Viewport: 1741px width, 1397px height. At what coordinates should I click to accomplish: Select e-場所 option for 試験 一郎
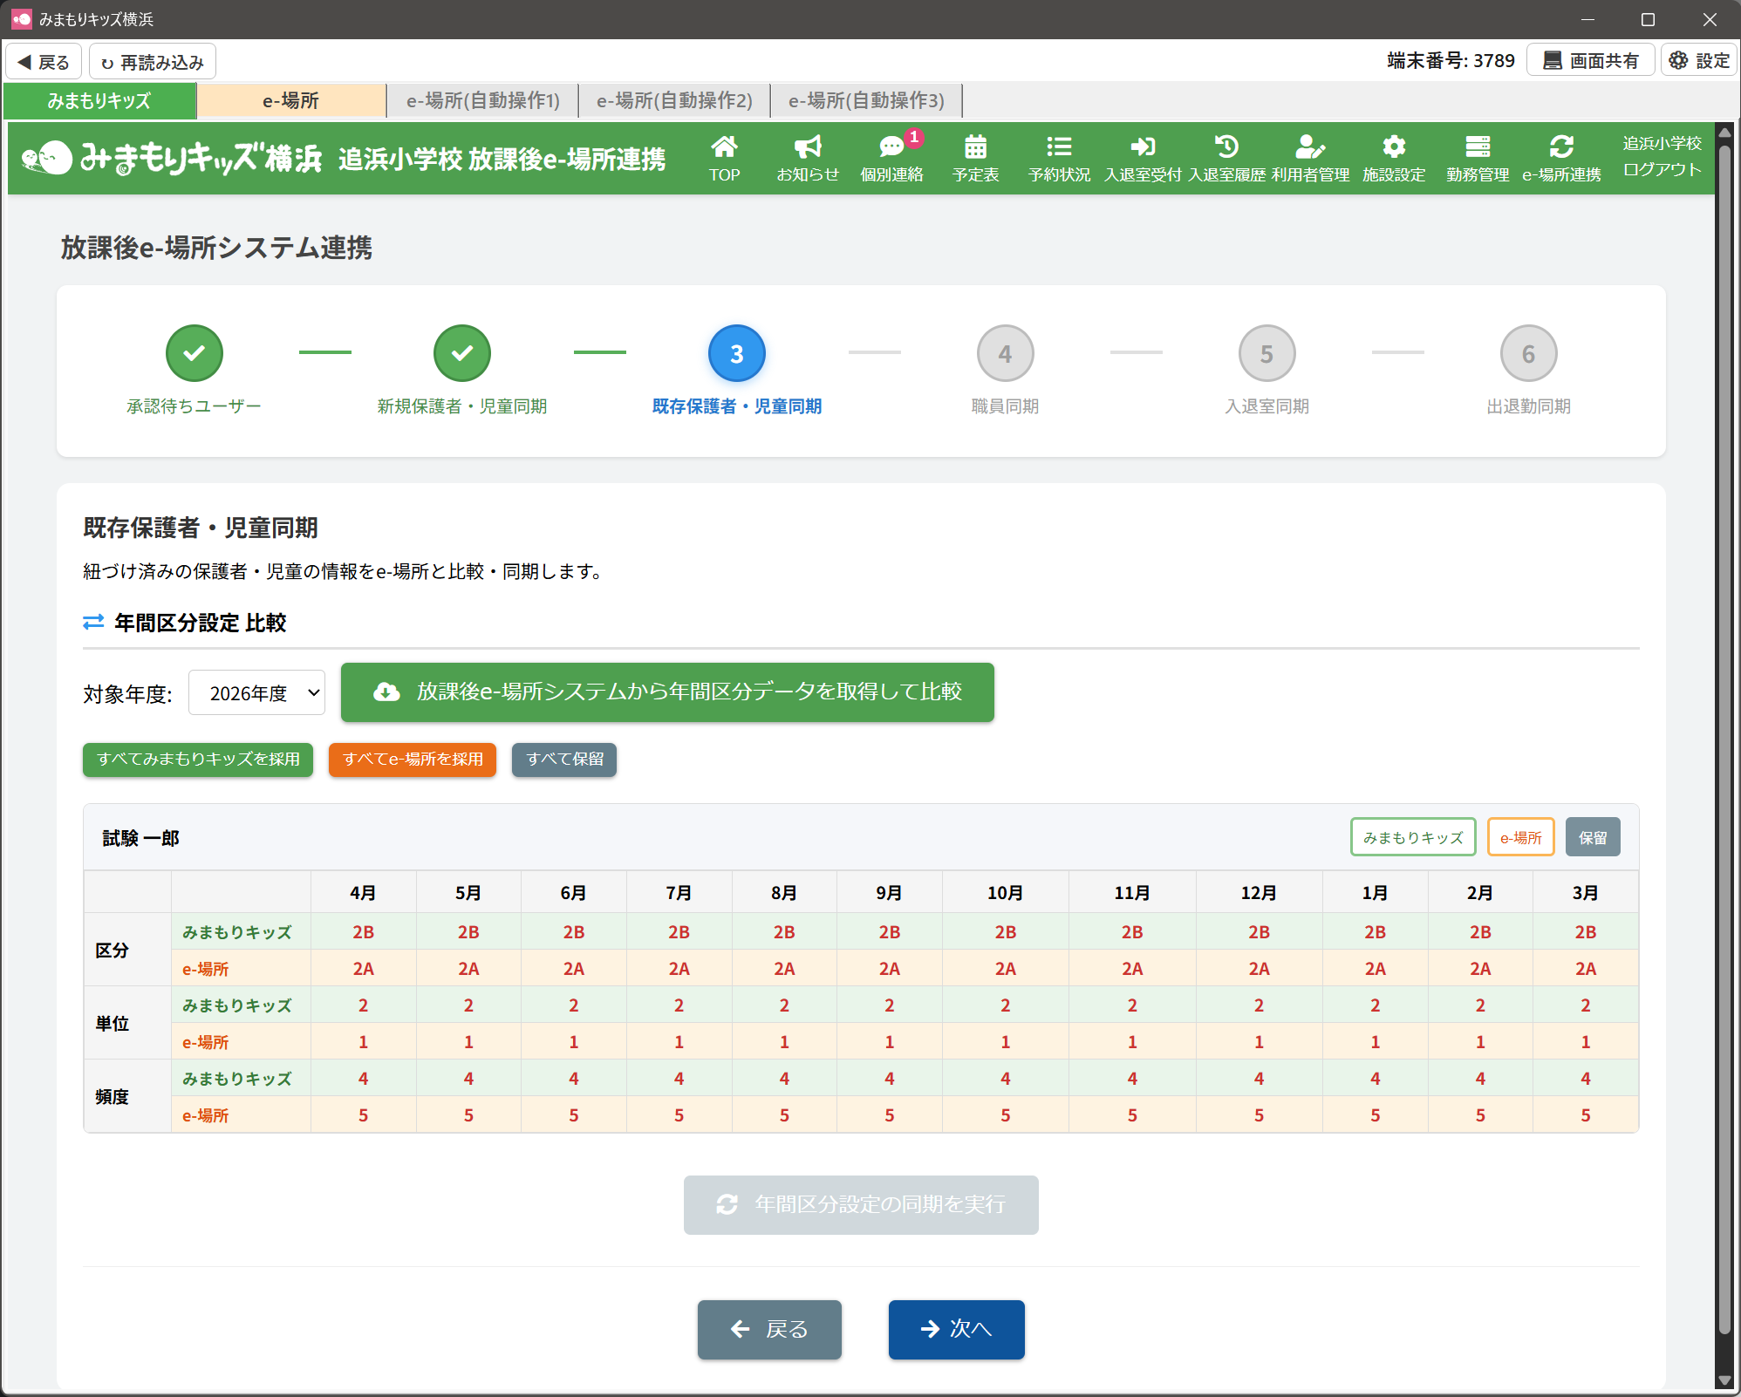coord(1520,837)
